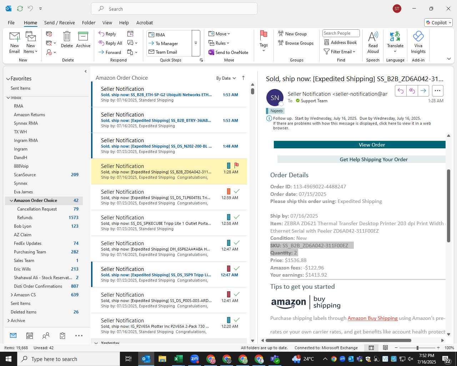Archive the selected message
Viewport: 457px width, 366px height.
[83, 39]
